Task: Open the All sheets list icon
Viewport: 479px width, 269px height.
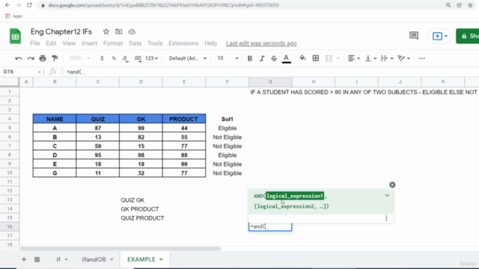Action: (37, 259)
